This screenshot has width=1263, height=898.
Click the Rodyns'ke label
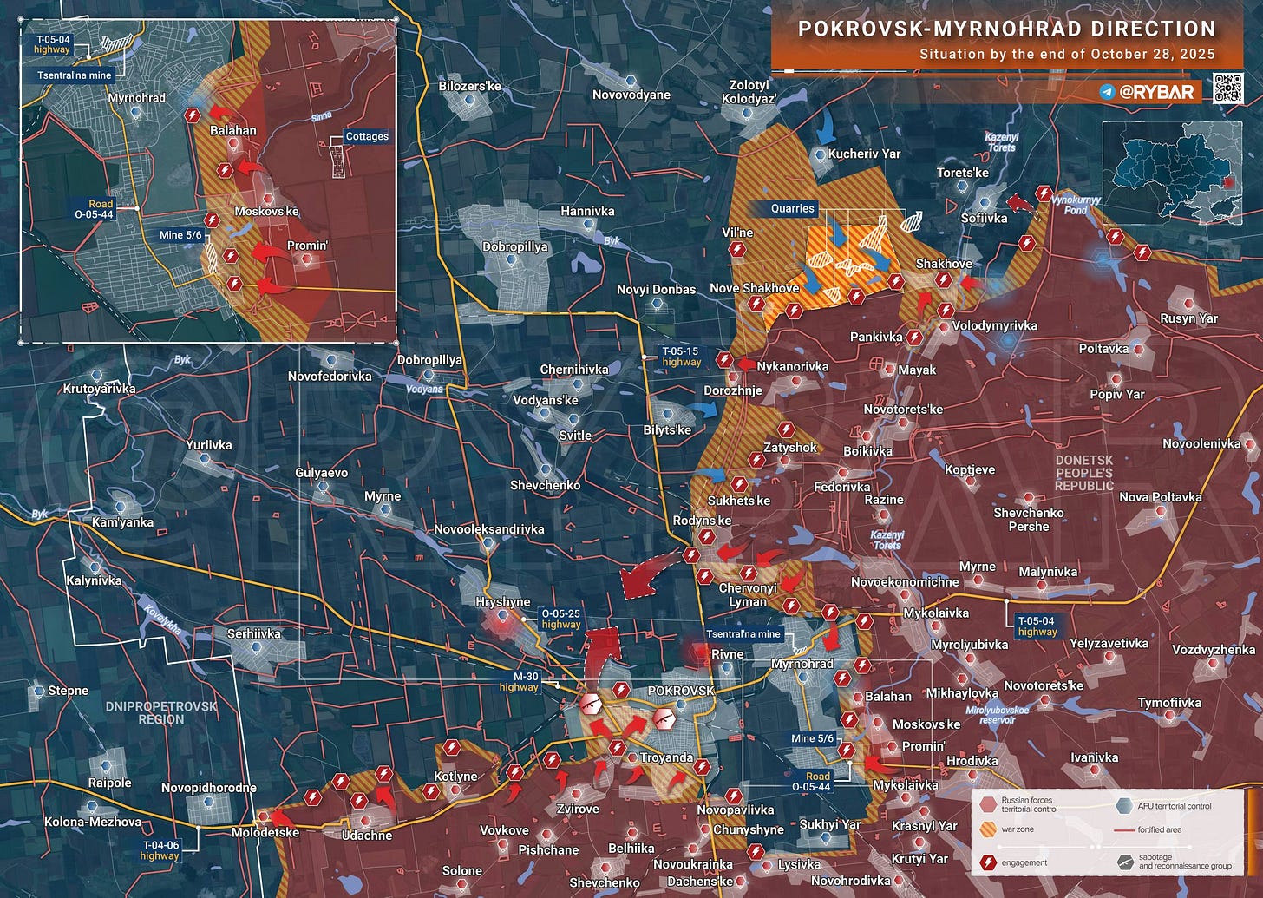click(702, 521)
